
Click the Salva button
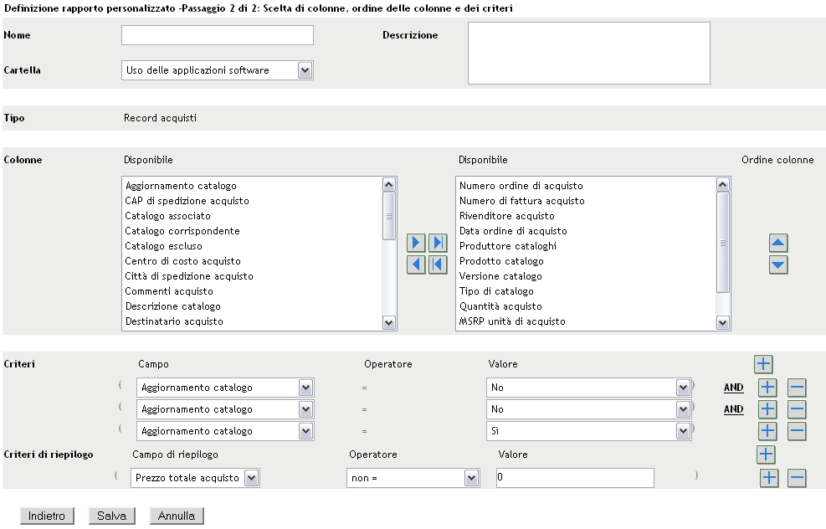pos(111,516)
